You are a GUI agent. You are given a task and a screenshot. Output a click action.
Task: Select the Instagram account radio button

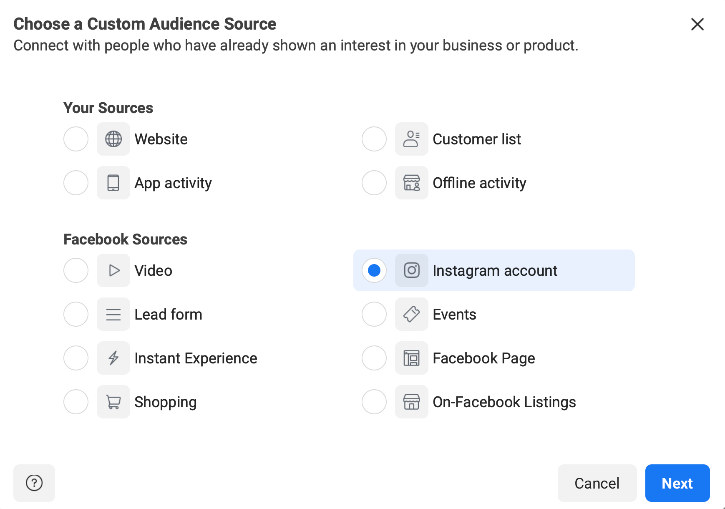coord(374,270)
